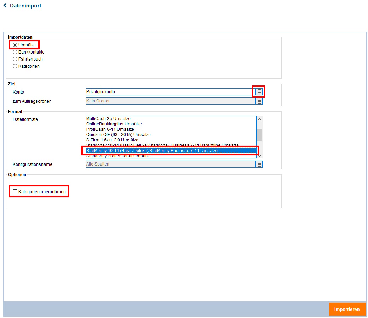Select S-Firm 1.6x u. 2.0 Umsätze format
Viewport: 368px width, 318px height.
tap(112, 140)
